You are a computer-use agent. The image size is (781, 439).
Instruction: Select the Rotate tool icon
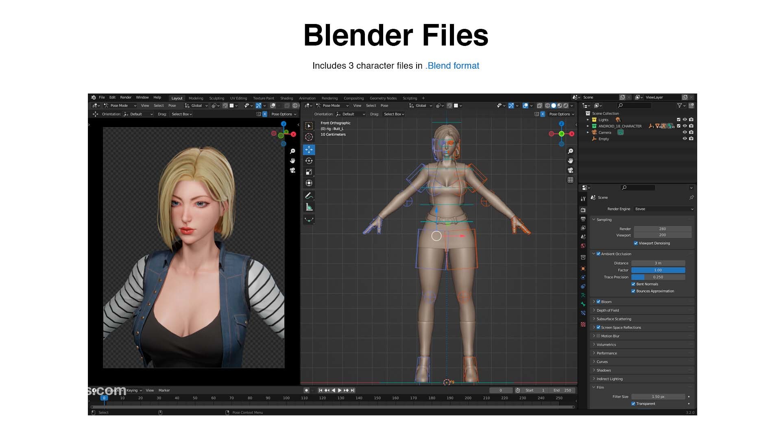(309, 161)
